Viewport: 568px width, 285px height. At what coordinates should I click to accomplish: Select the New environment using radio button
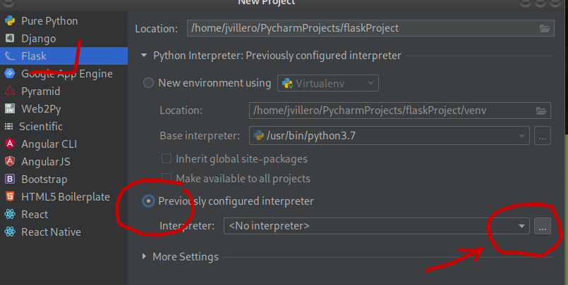(148, 83)
